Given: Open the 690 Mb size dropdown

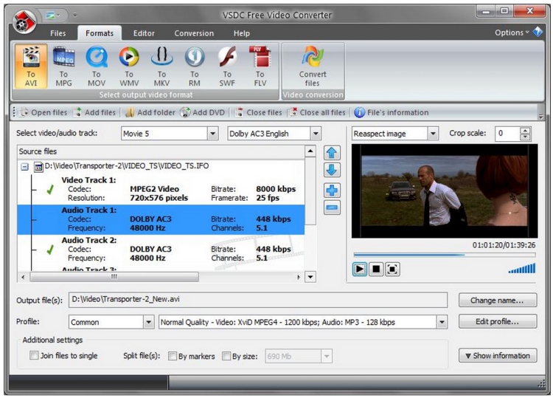Looking at the screenshot, I should (327, 357).
